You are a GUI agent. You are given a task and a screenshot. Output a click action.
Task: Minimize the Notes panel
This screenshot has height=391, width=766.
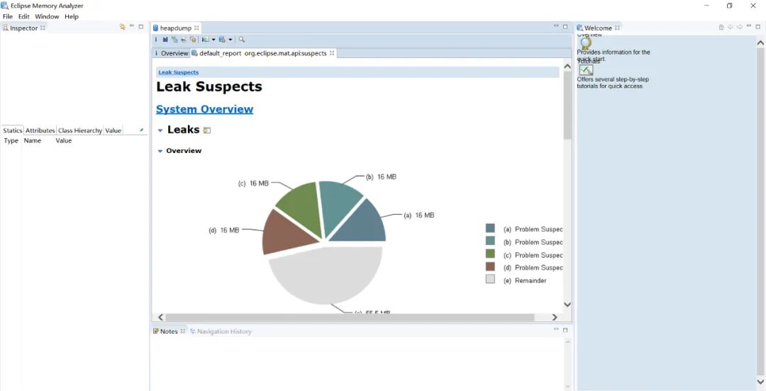(x=556, y=329)
